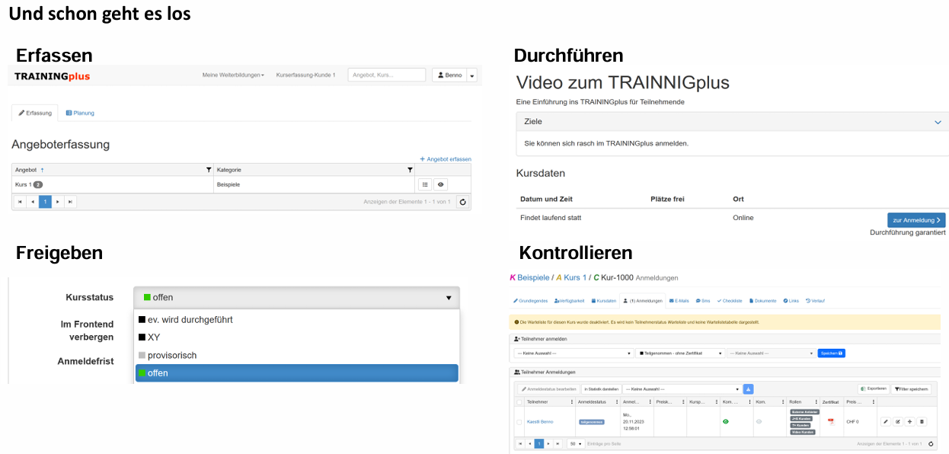Viewport: 949px width, 454px height.
Task: Go to previous page of Angeboterfassung table
Action: (x=33, y=202)
